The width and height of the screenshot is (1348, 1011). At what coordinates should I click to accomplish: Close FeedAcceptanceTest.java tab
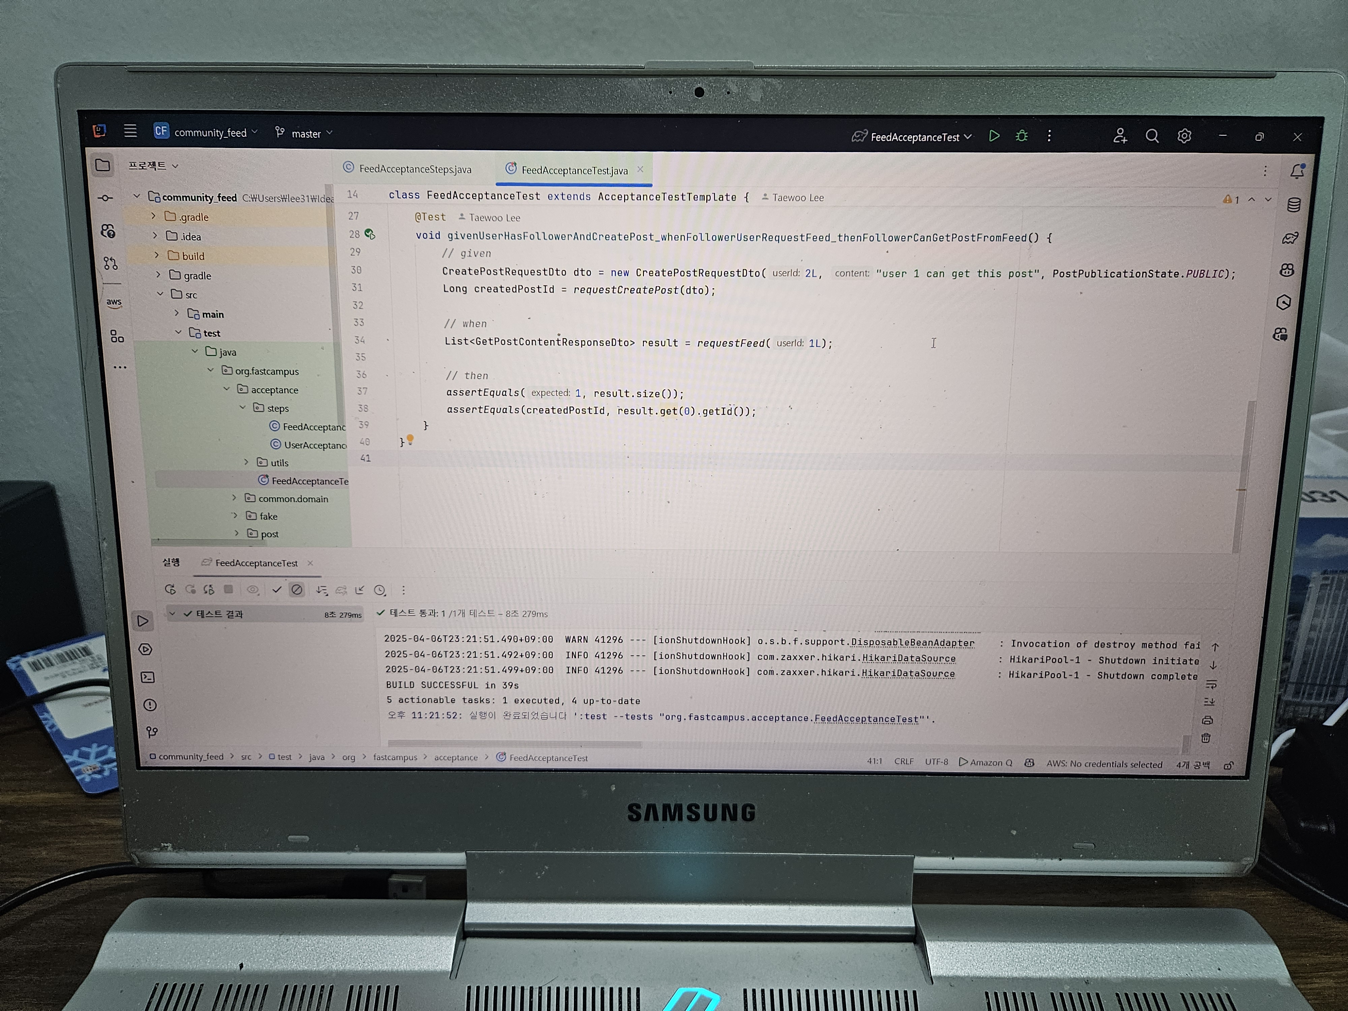pyautogui.click(x=640, y=170)
